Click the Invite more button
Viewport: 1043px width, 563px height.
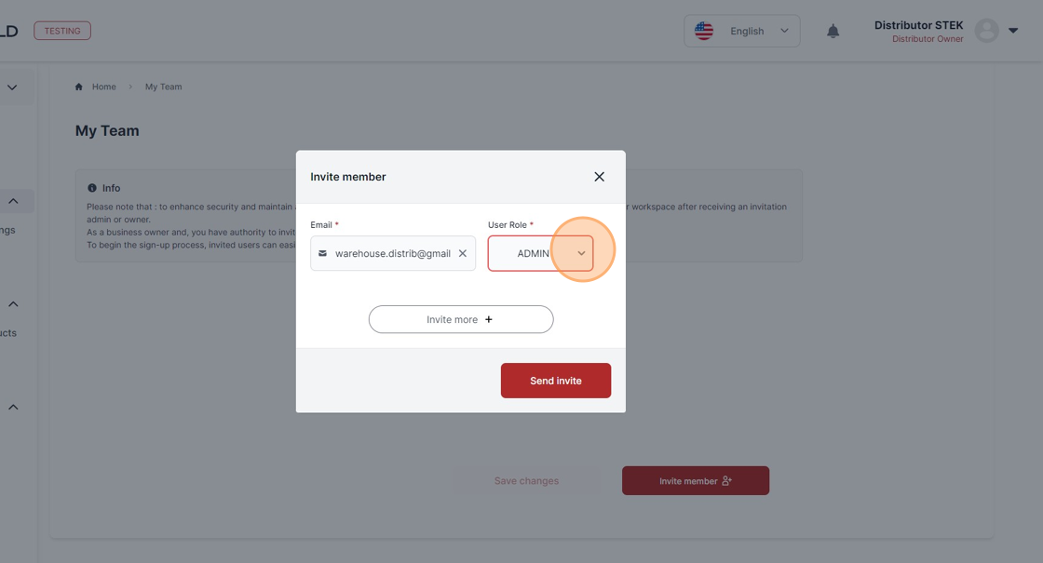[461, 320]
